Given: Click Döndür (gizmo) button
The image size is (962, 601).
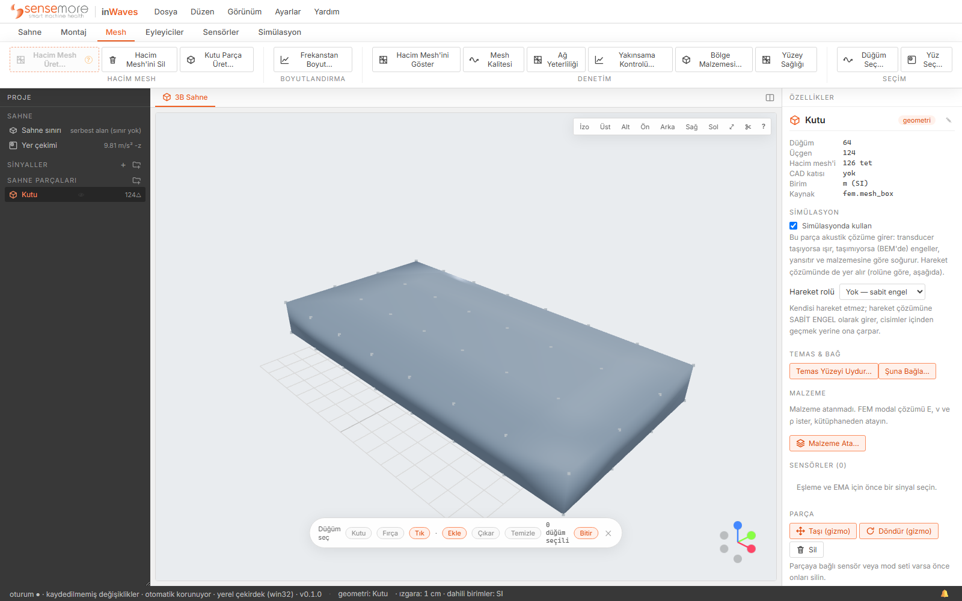Looking at the screenshot, I should tap(899, 531).
